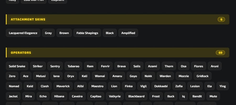Screen dimensions: 236x105
Task: Click the Aruni operator chip
Action: (214, 66)
